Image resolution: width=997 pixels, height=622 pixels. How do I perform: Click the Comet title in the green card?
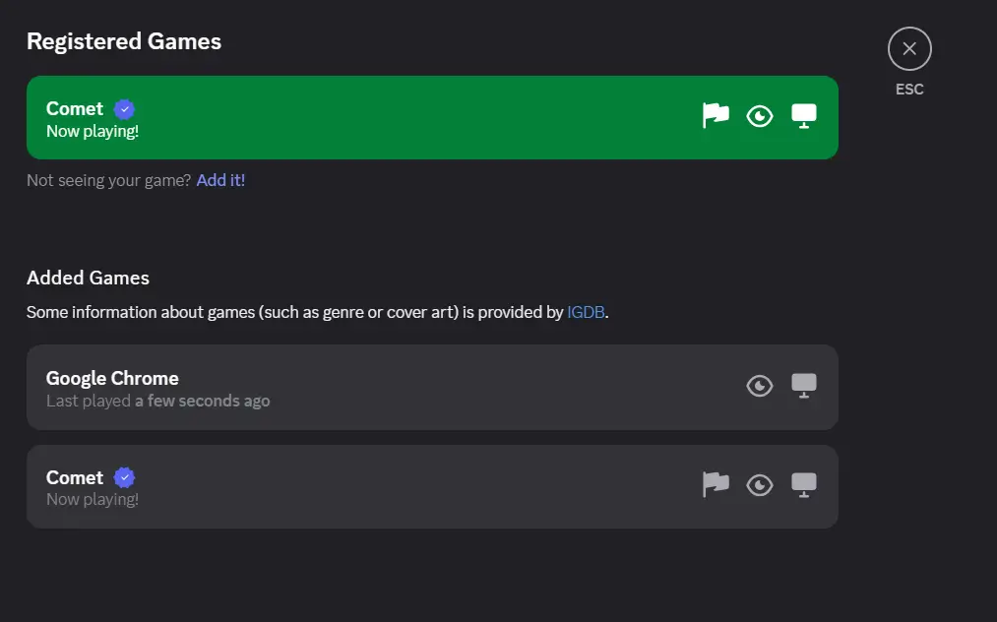tap(75, 109)
